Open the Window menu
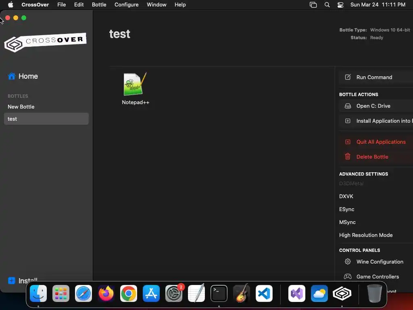Image resolution: width=413 pixels, height=310 pixels. tap(156, 5)
